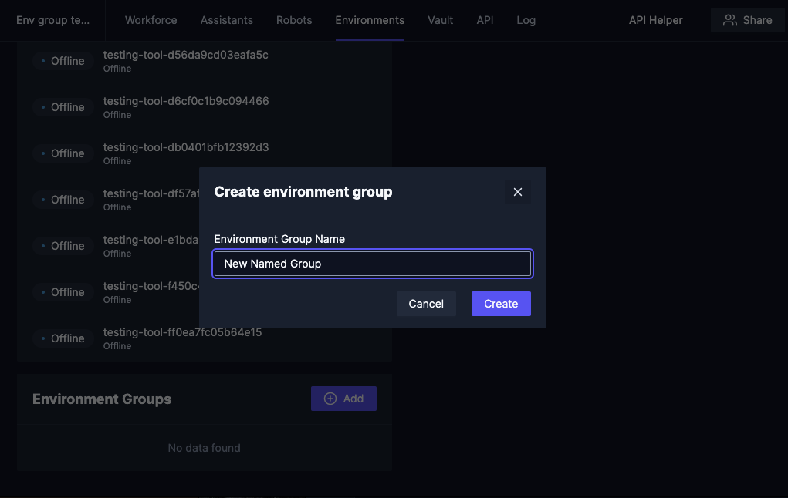Click Offline badge for testing-tool-ff0ea7fc05b64e15
The width and height of the screenshot is (788, 498).
[x=63, y=338]
